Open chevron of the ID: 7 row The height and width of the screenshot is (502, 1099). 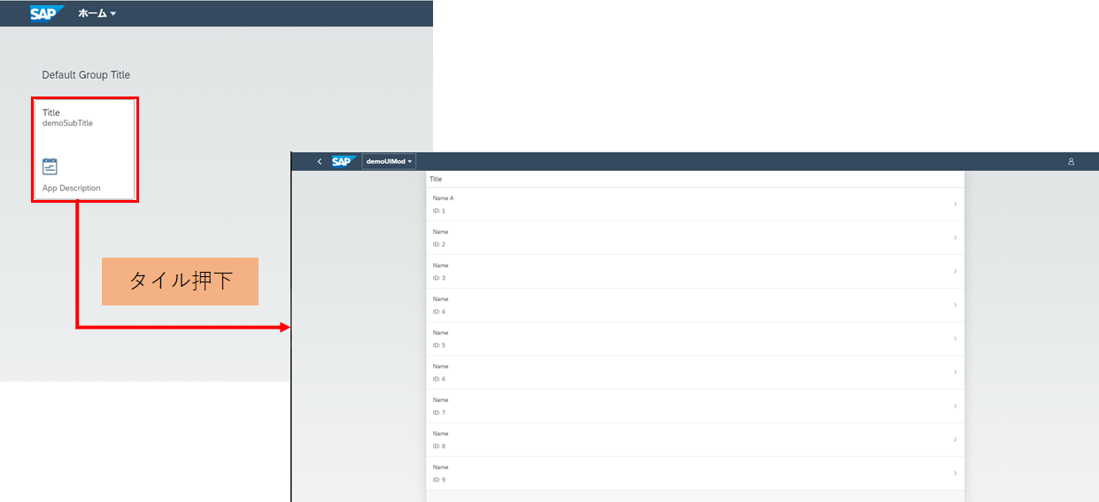coord(955,406)
